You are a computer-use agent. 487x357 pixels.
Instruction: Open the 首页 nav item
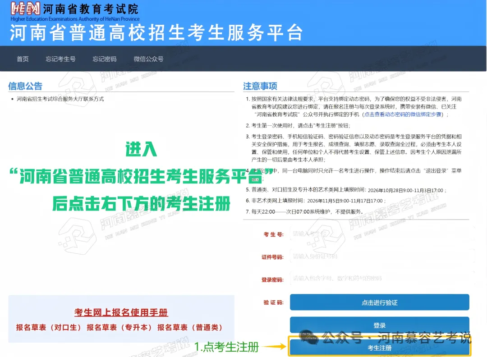tap(23, 59)
